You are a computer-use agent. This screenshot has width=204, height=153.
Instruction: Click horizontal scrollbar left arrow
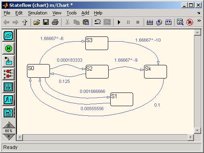pos(20,137)
